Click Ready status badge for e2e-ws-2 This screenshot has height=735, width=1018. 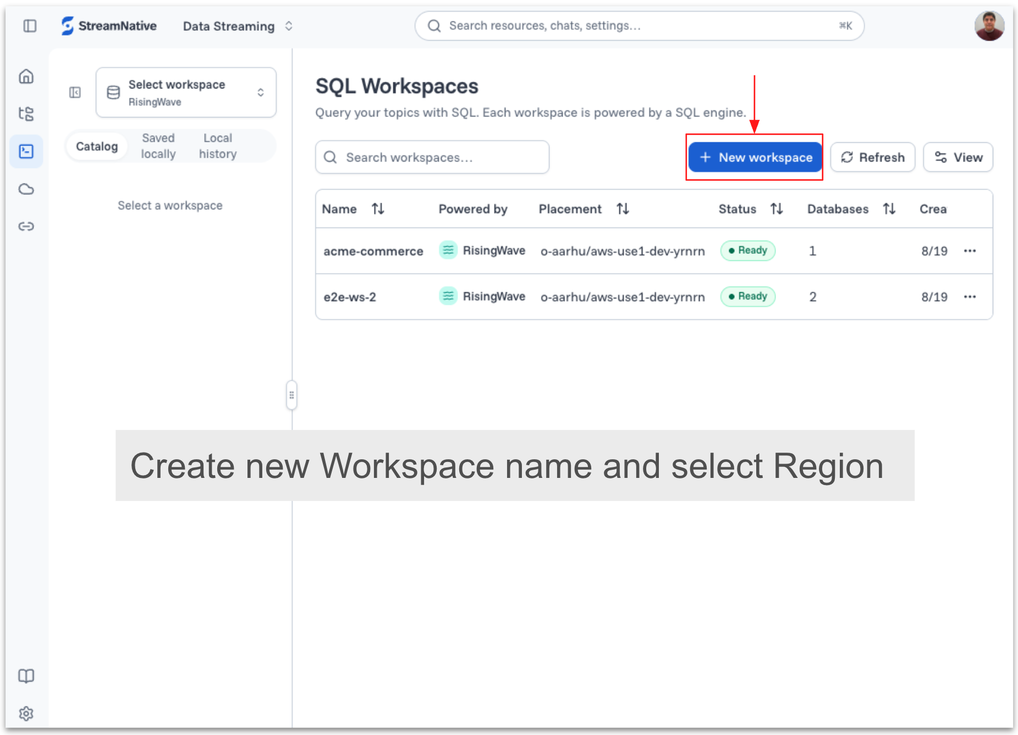tap(748, 296)
